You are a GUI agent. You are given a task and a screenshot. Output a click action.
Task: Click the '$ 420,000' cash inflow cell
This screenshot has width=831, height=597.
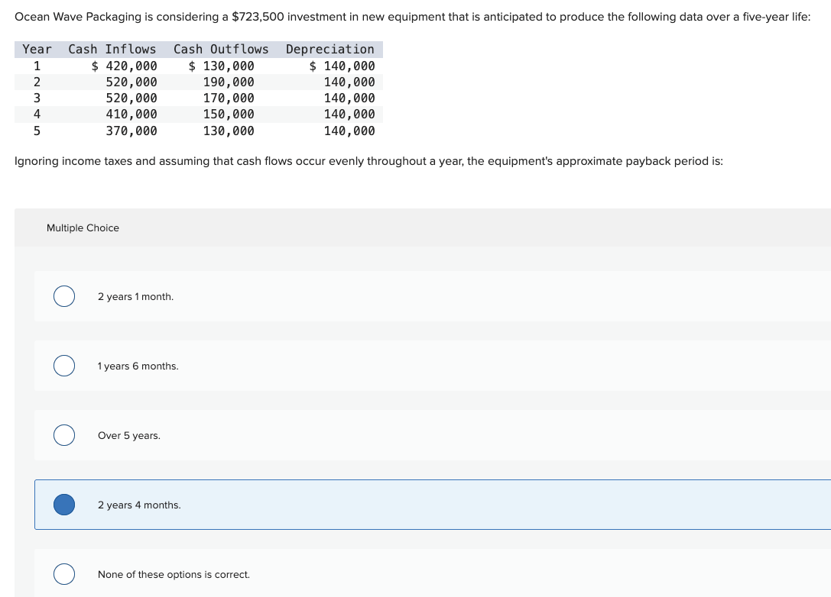tap(124, 66)
